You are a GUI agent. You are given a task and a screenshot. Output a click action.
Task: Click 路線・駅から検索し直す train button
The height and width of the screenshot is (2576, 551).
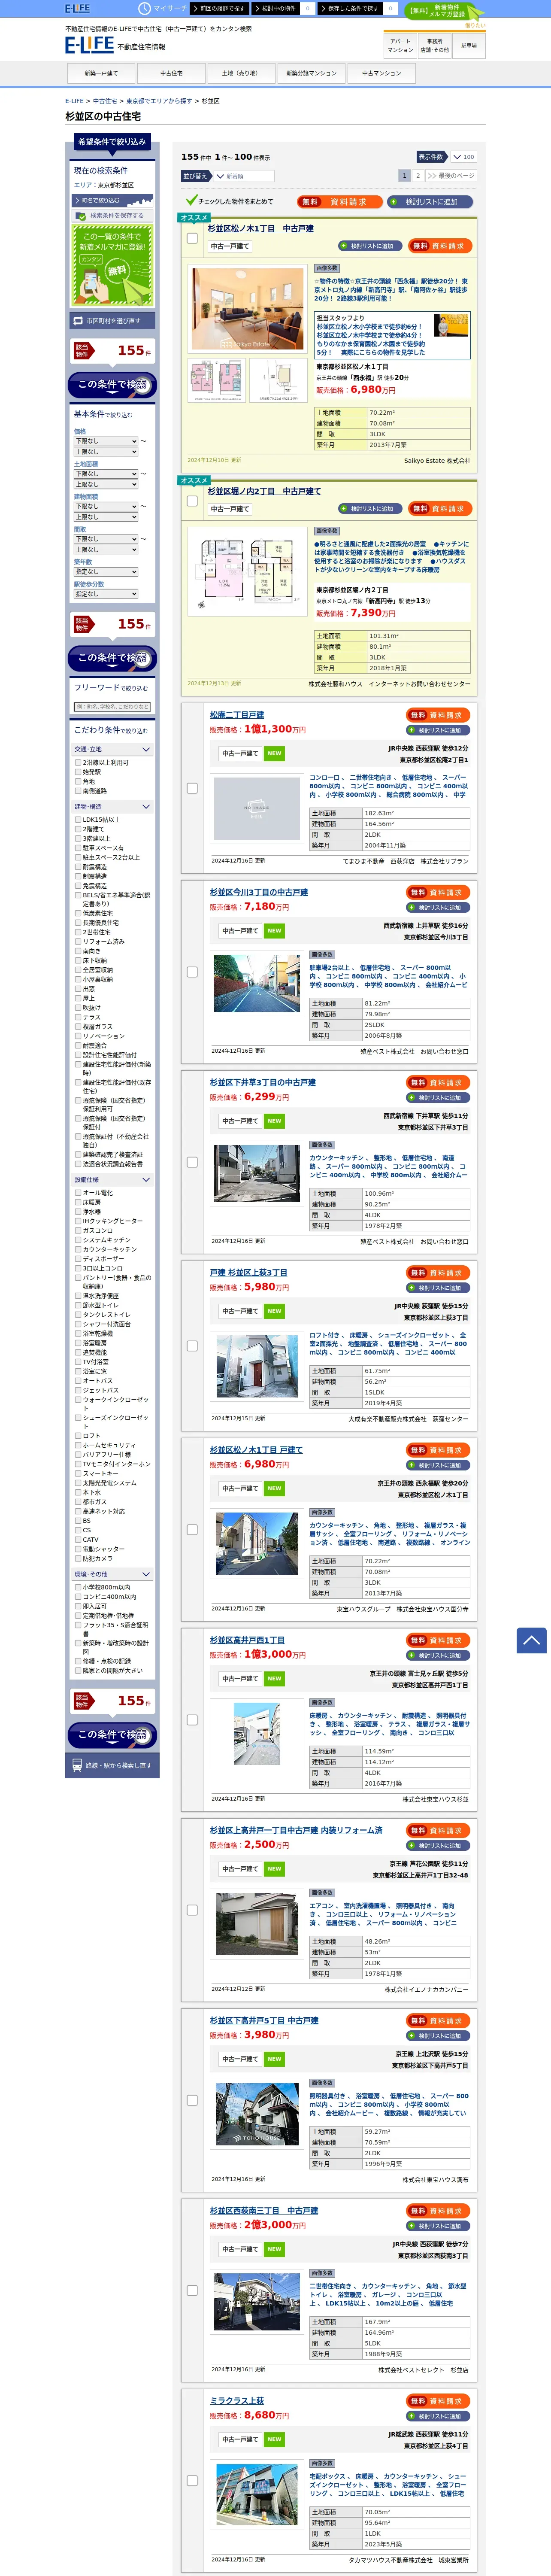(x=111, y=1766)
